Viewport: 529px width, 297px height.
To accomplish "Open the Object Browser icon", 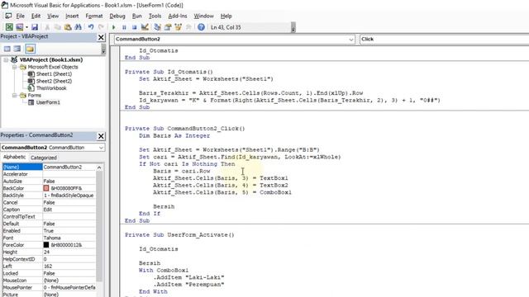I will pyautogui.click(x=179, y=27).
